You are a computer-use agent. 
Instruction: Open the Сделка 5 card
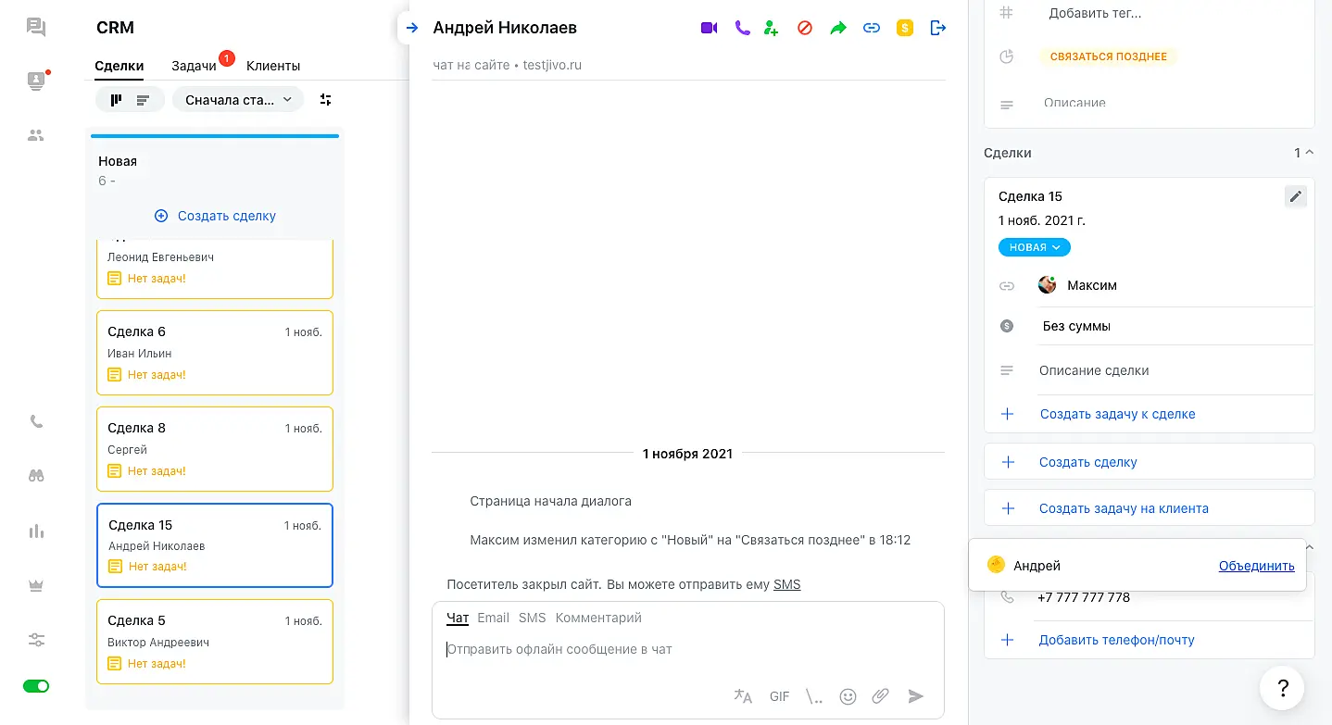point(215,642)
